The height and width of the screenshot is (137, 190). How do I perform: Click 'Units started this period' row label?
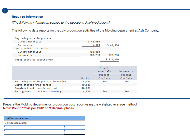[x=33, y=85]
